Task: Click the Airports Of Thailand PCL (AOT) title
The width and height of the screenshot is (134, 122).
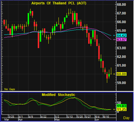Action: coord(59,3)
